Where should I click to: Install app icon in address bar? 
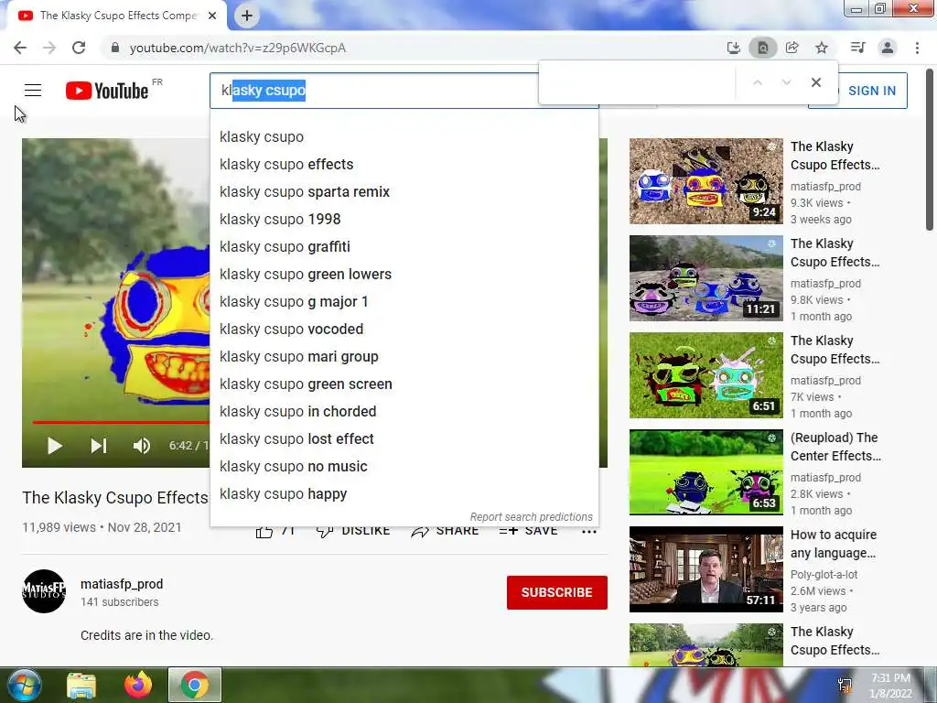click(x=733, y=48)
